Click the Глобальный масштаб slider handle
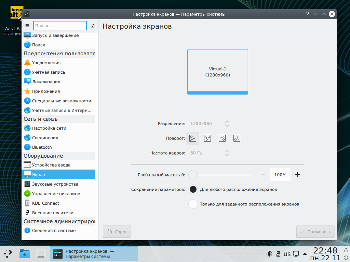Viewport: 350px width, 262px height. point(193,175)
